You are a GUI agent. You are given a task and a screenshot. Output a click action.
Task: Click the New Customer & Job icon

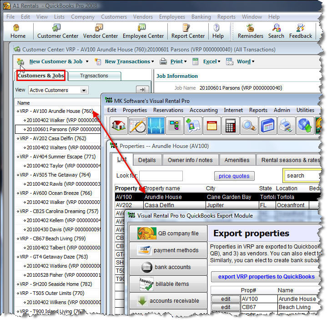tap(20, 61)
